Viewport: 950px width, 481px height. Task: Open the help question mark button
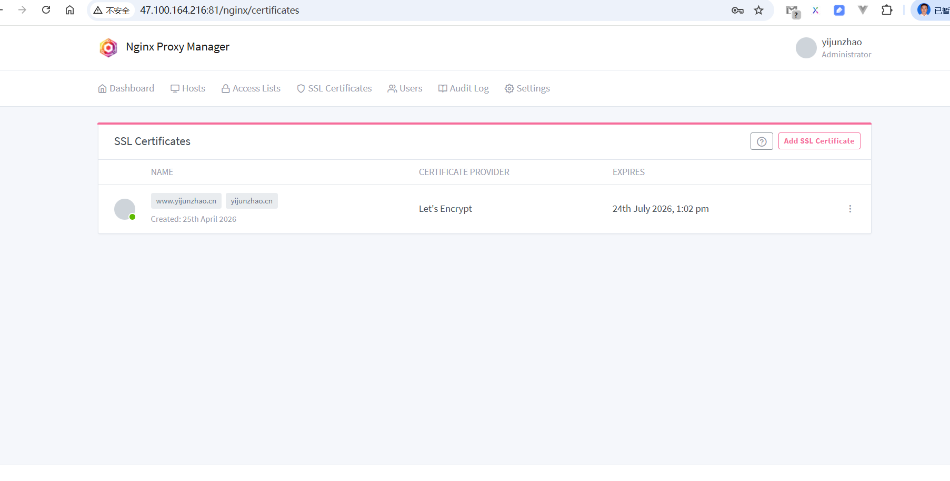(761, 141)
